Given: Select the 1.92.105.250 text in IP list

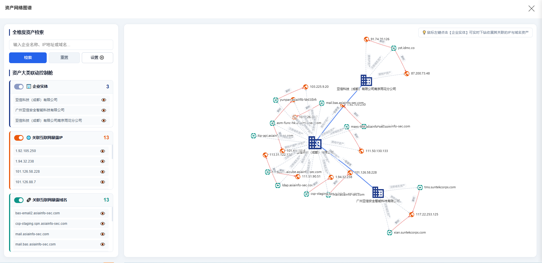Looking at the screenshot, I should coord(26,151).
